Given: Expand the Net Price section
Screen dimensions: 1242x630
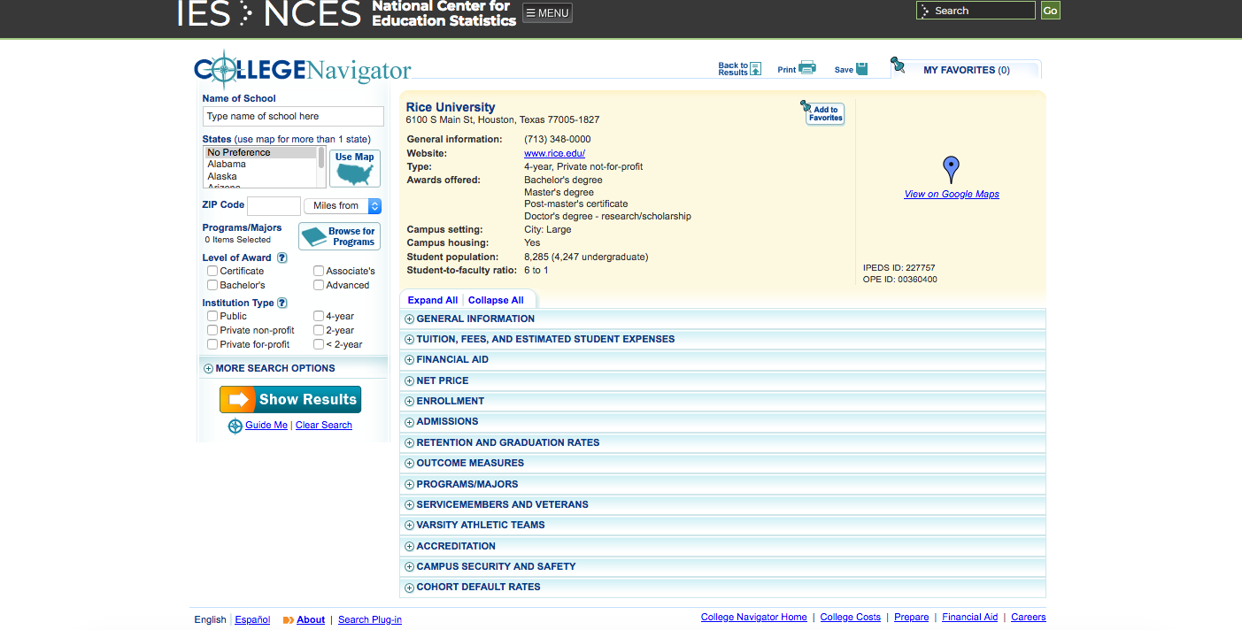Looking at the screenshot, I should coord(722,380).
